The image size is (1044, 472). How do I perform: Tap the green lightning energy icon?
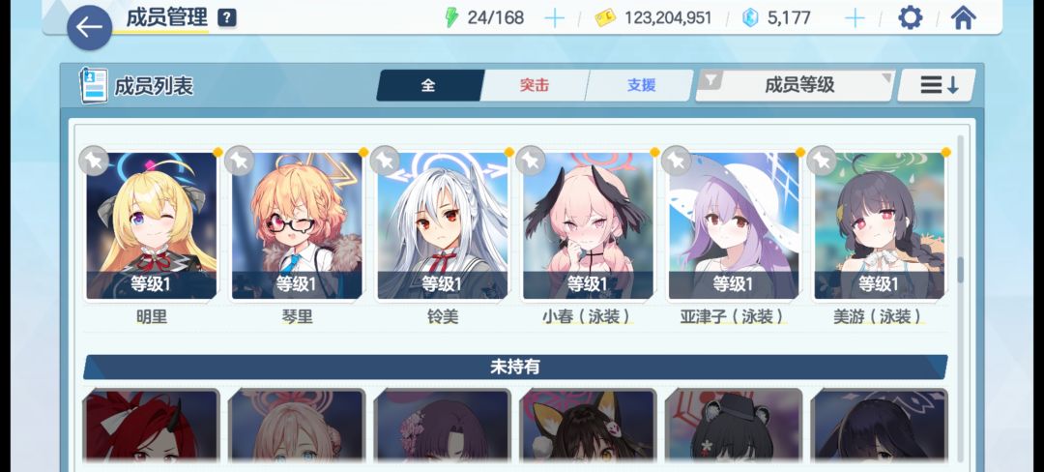tap(452, 18)
